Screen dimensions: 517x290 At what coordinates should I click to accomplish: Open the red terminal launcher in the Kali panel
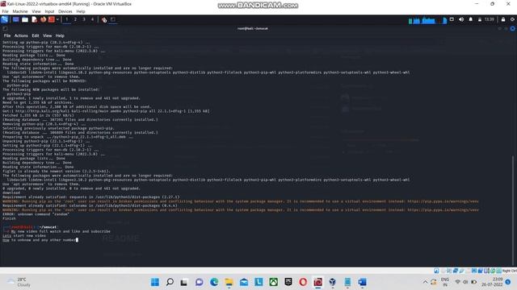(x=52, y=19)
